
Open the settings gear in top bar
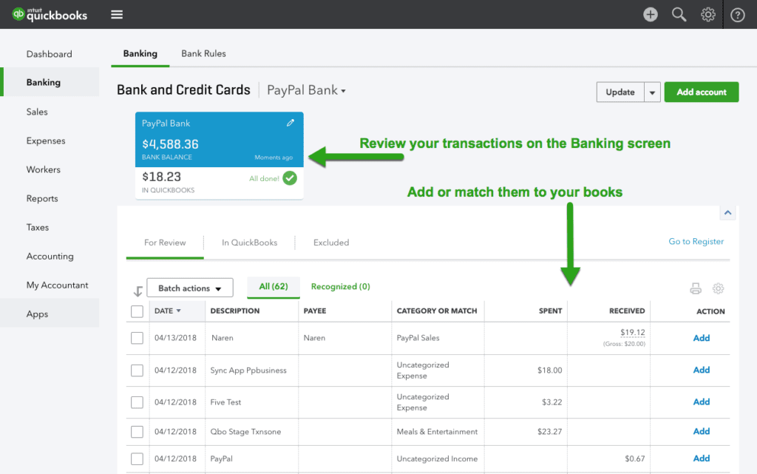707,14
